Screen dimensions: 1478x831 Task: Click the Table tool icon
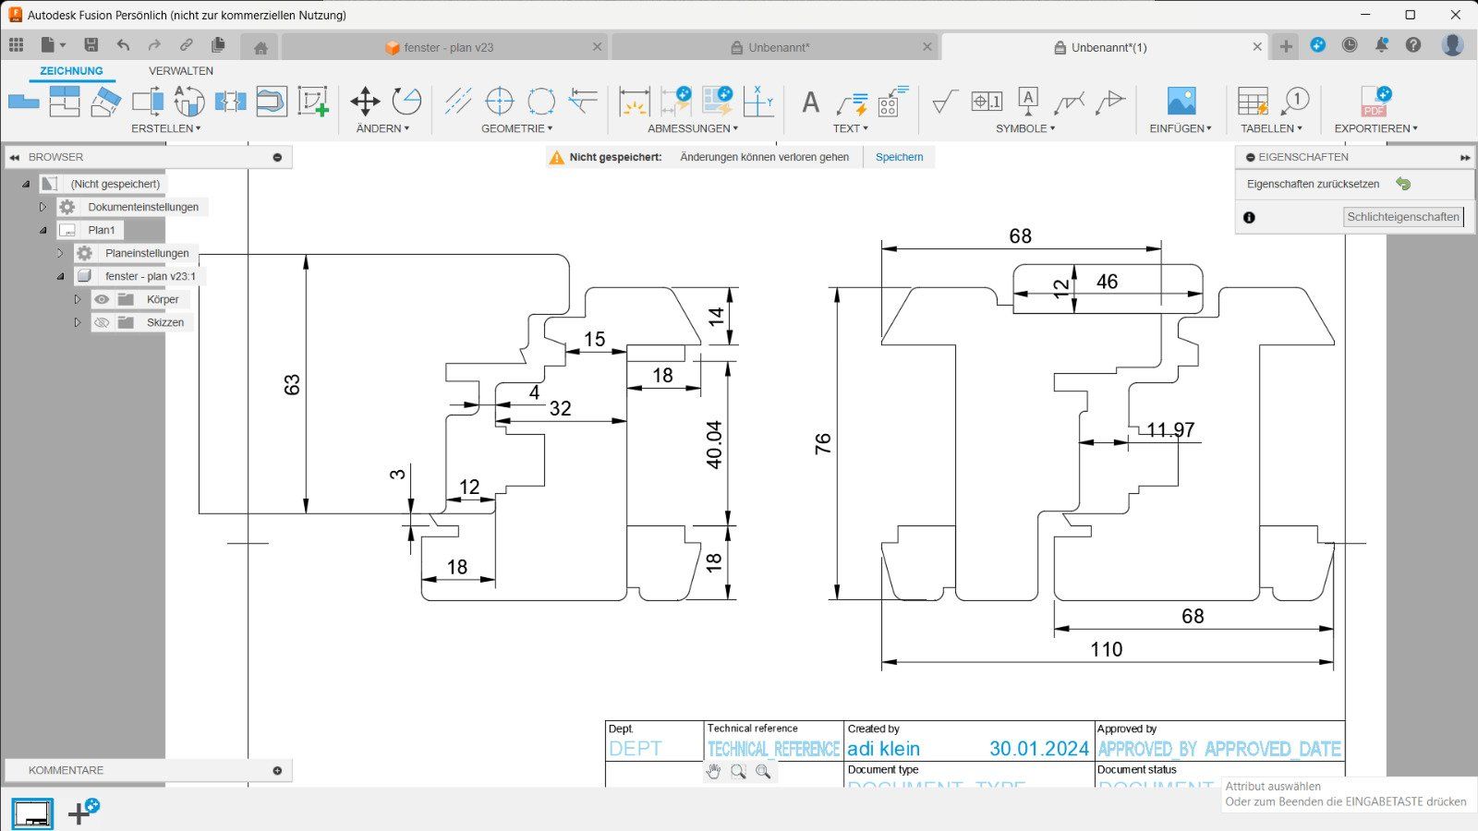tap(1253, 102)
